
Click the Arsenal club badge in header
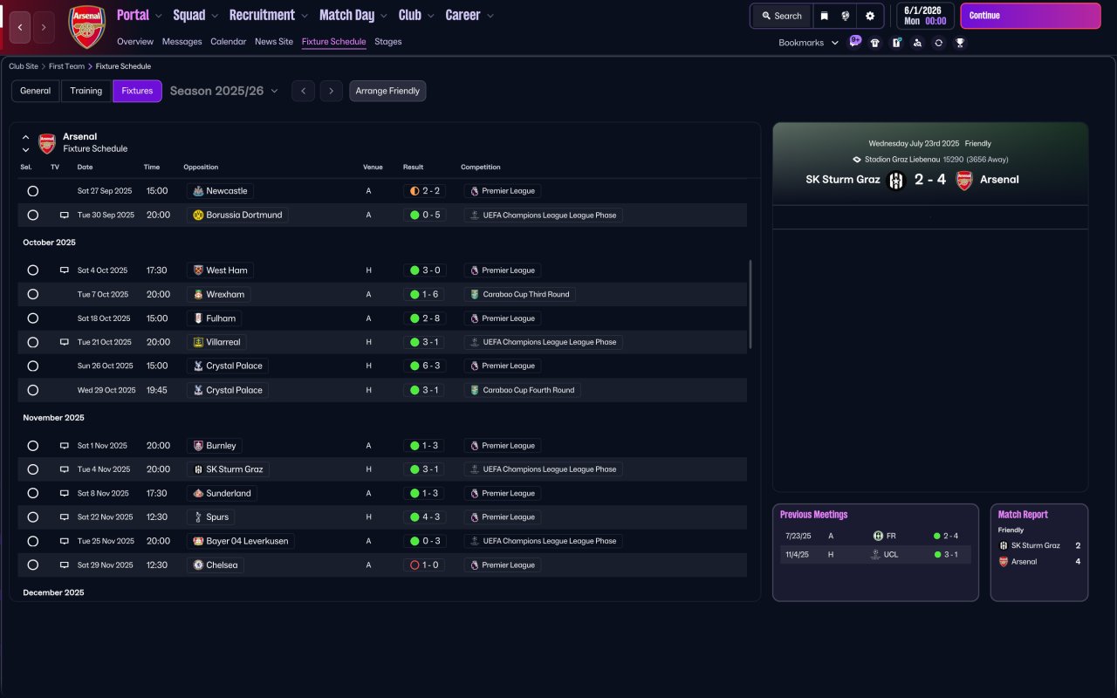[x=86, y=28]
